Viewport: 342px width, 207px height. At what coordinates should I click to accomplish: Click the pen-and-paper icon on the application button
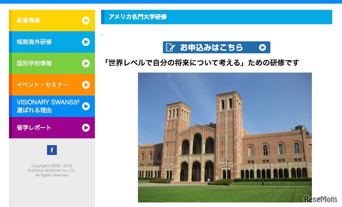tap(170, 47)
